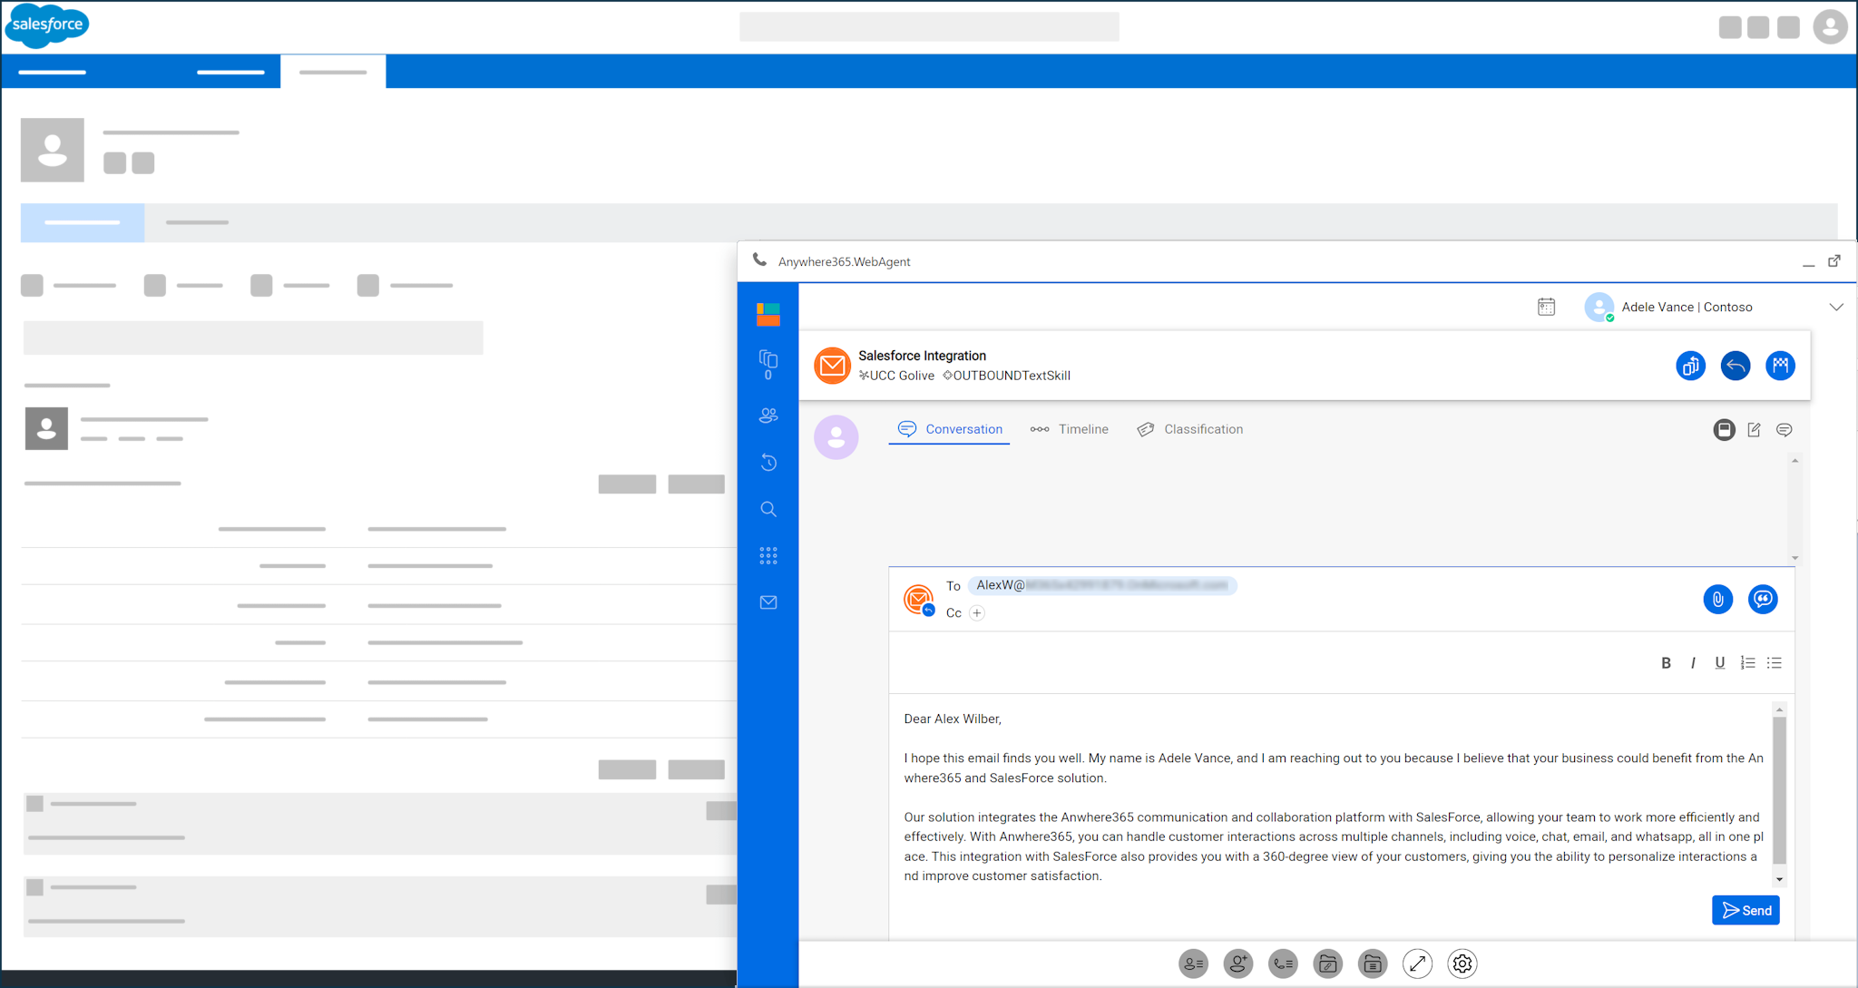
Task: Switch to the Classification tab
Action: [x=1190, y=429]
